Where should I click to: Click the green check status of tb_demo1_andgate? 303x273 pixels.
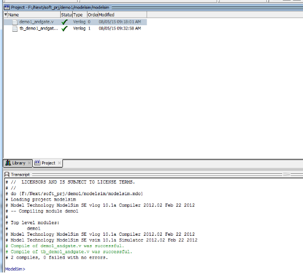click(x=65, y=29)
